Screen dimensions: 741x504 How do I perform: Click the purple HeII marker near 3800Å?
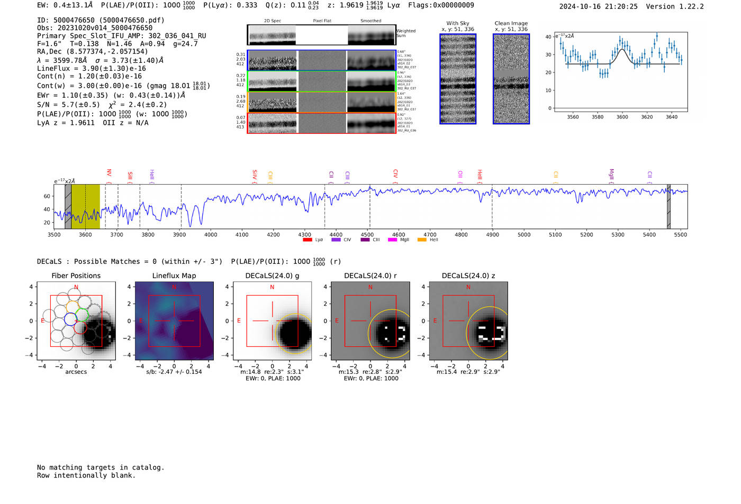tap(152, 177)
